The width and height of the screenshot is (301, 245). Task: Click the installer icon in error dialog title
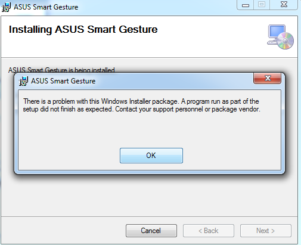[23, 81]
